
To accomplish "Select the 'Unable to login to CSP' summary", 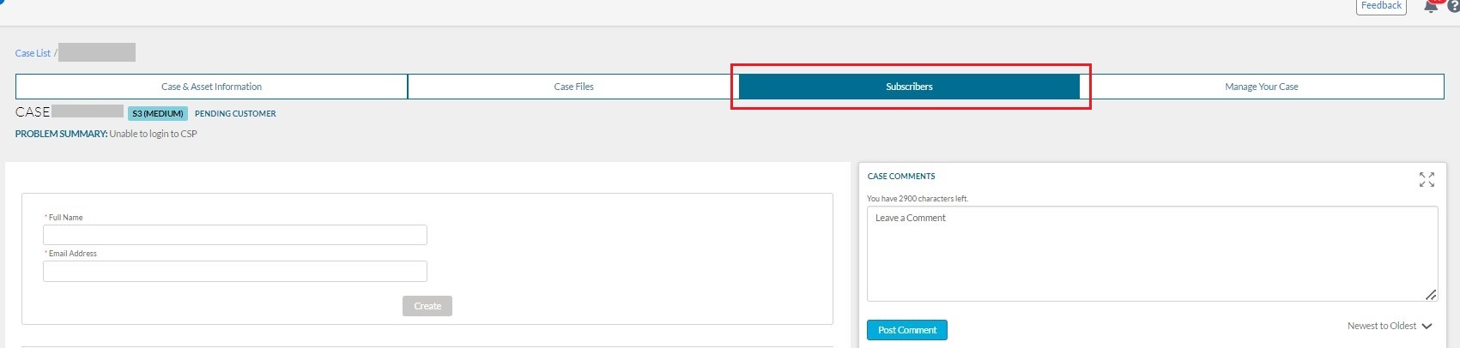I will (153, 134).
